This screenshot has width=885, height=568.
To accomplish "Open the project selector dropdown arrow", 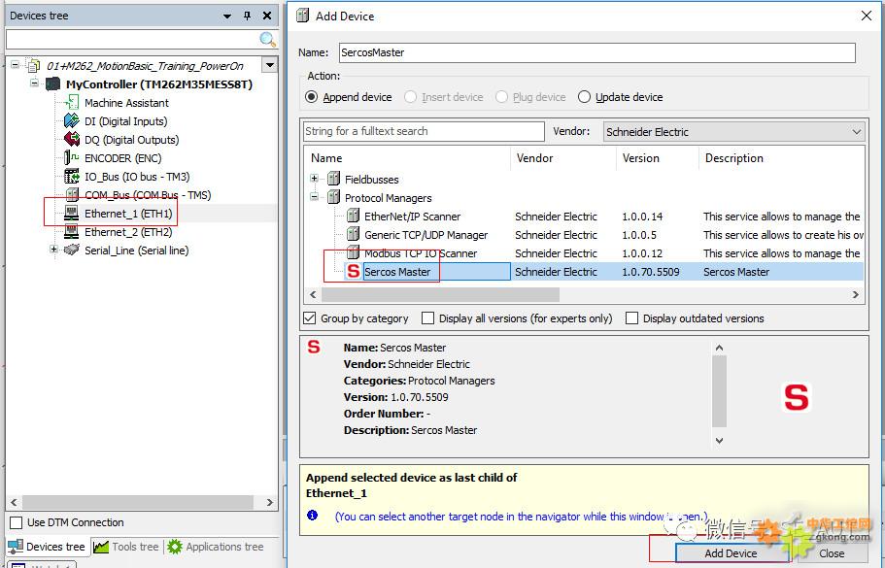I will pyautogui.click(x=270, y=65).
